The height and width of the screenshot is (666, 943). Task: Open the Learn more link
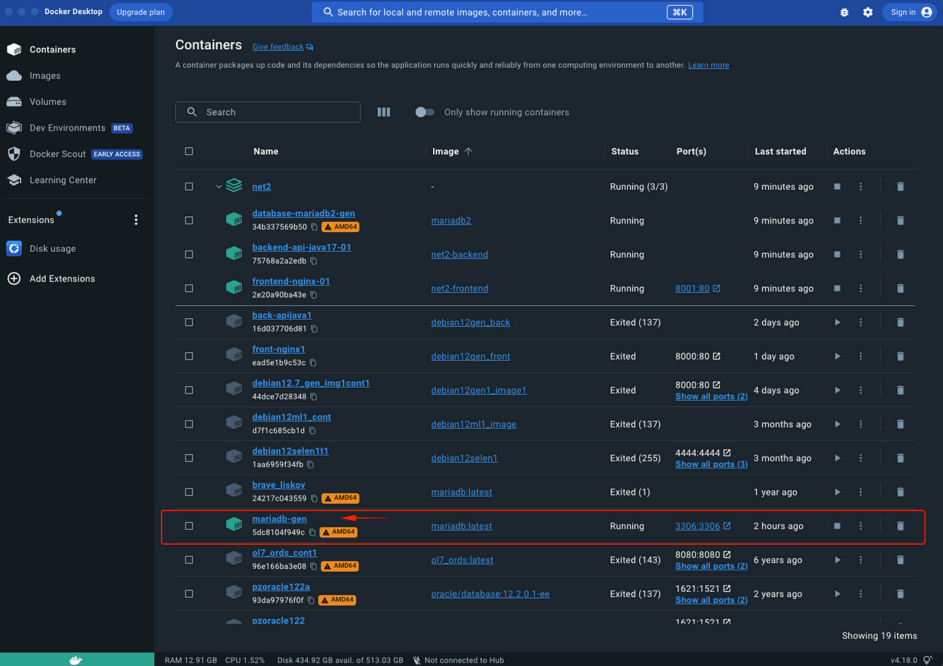[x=709, y=65]
